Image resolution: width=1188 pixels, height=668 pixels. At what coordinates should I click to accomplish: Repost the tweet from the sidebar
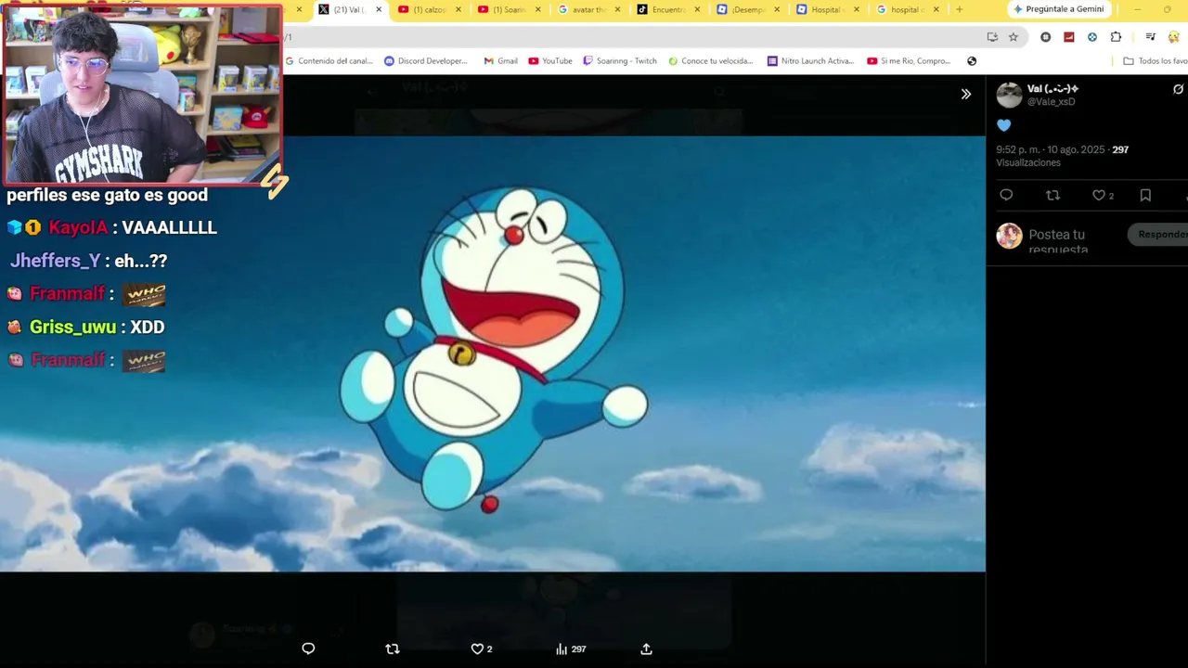1052,195
